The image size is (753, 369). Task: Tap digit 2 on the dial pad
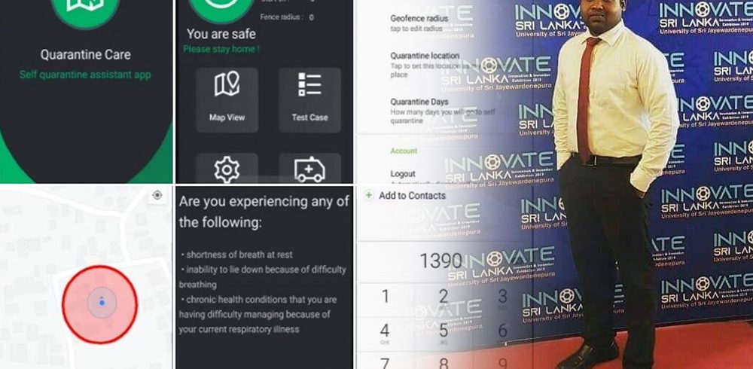click(444, 297)
